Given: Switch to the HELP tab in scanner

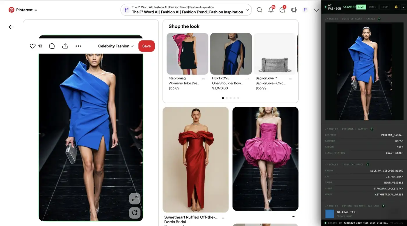Looking at the screenshot, I should tap(384, 7).
